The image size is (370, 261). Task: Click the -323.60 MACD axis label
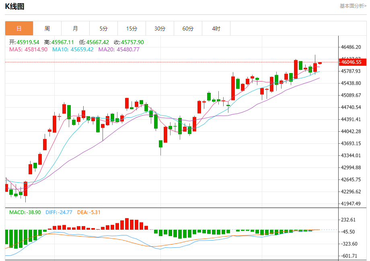[349, 244]
